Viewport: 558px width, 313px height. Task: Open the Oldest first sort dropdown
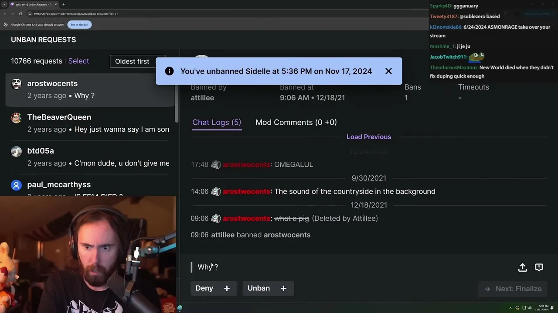click(x=138, y=61)
